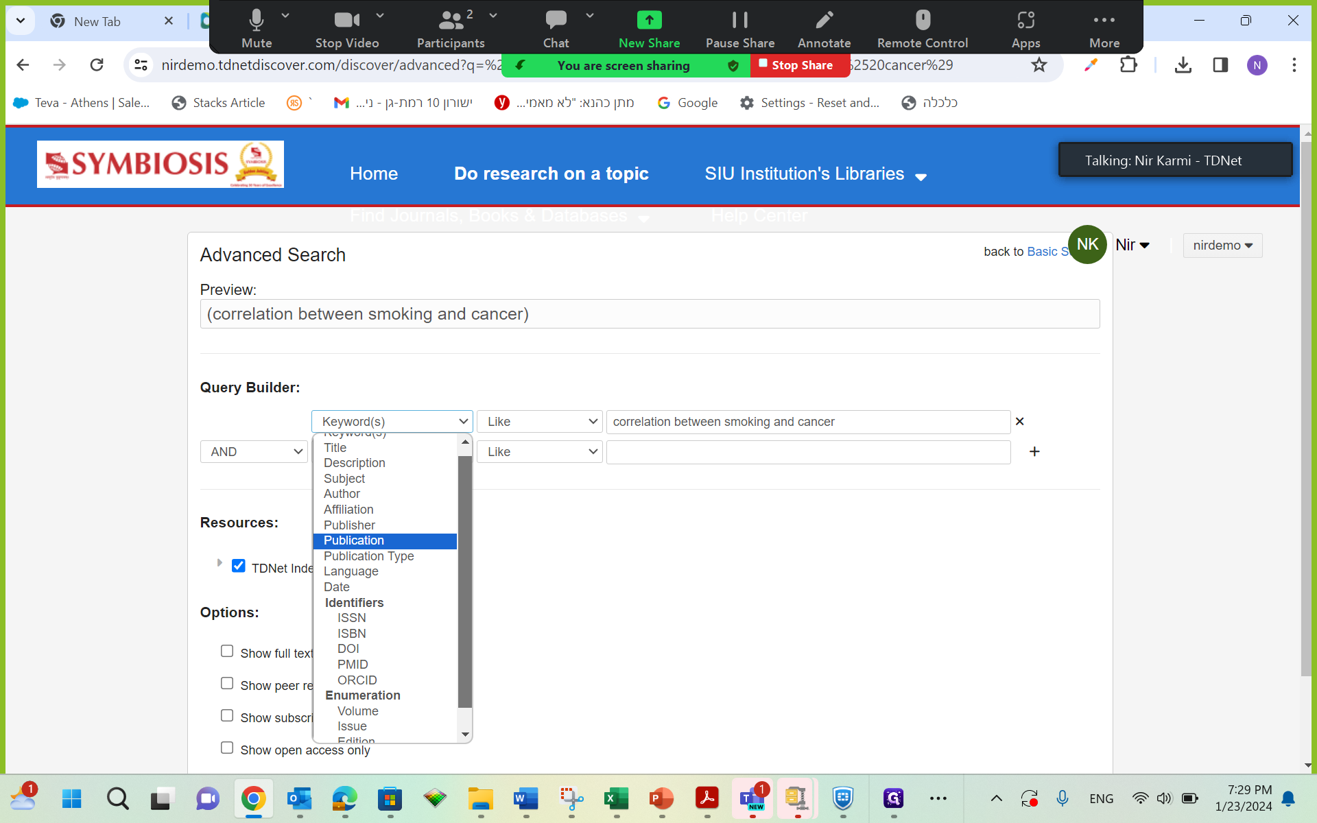Bookmark page with star icon
This screenshot has width=1317, height=823.
point(1039,65)
